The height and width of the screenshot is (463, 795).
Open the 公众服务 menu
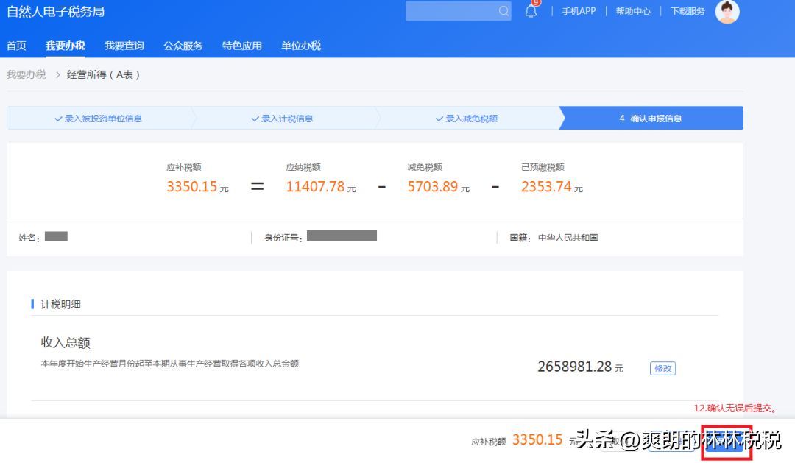[x=183, y=45]
